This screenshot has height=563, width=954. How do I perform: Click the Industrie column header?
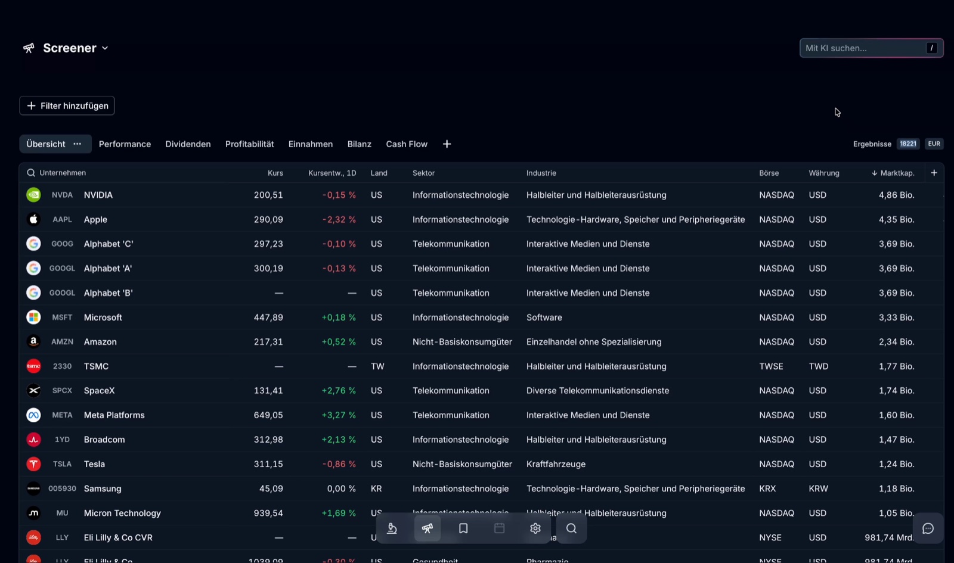541,173
